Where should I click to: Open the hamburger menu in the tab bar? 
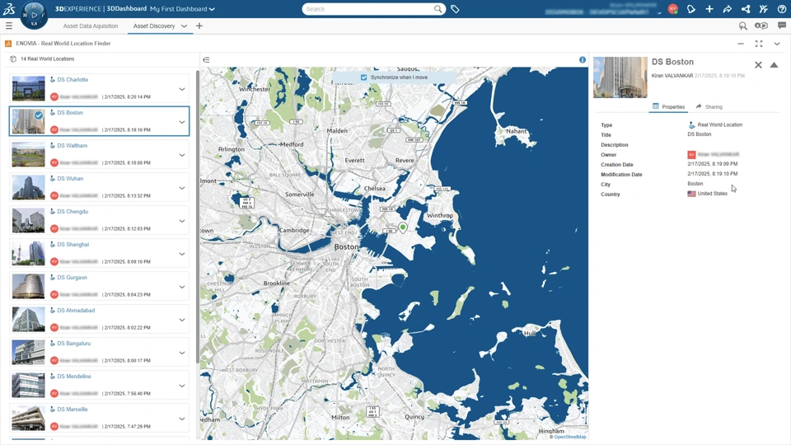click(8, 26)
